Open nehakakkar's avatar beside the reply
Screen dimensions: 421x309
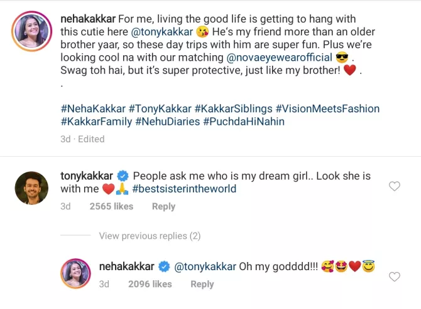[75, 275]
